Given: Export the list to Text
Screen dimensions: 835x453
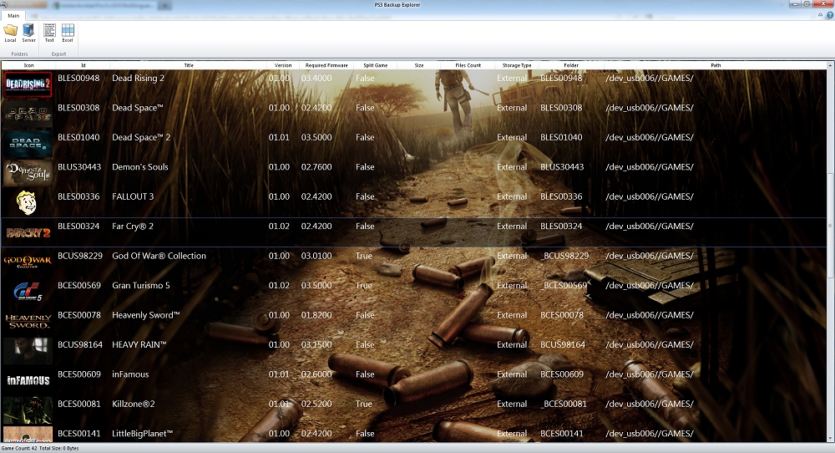Looking at the screenshot, I should click(x=49, y=33).
